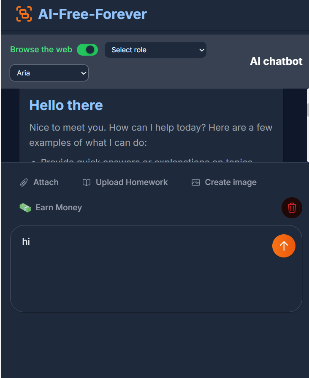Screen dimensions: 309x378
Task: Select the Create image option
Action: [x=224, y=182]
